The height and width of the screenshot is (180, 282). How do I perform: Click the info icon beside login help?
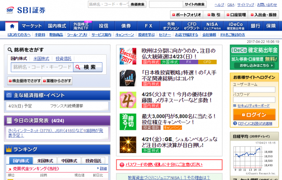pos(235,123)
